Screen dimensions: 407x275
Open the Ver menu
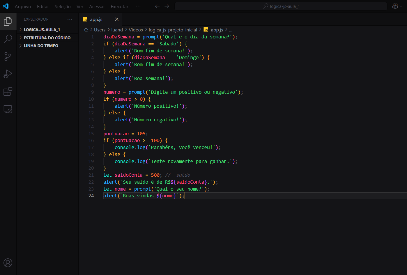[80, 6]
